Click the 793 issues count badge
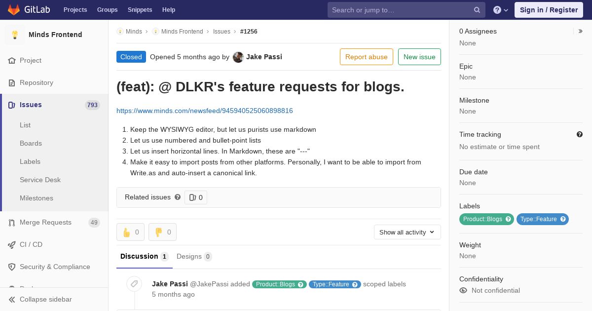This screenshot has width=592, height=311. point(92,105)
